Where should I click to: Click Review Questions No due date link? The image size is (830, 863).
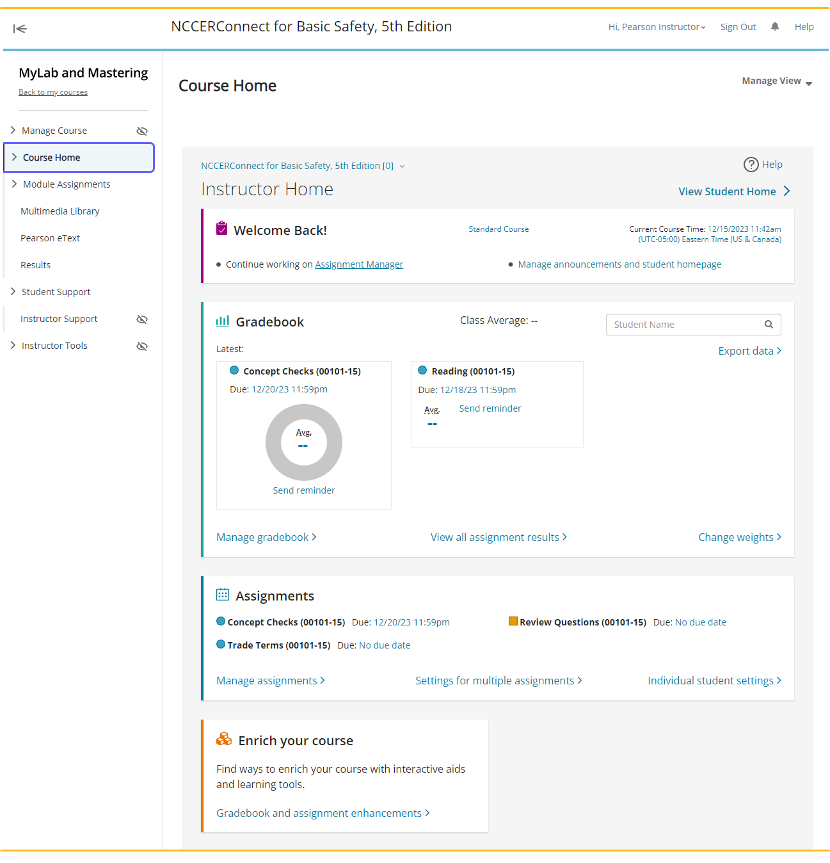coord(701,622)
